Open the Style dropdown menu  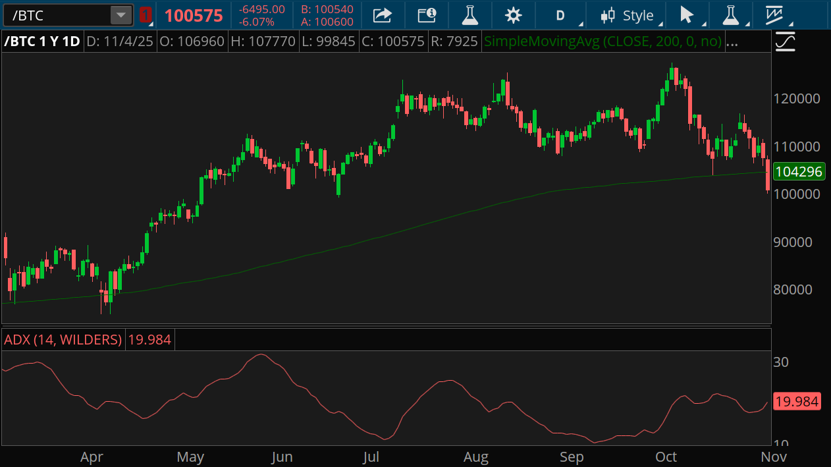pos(628,15)
